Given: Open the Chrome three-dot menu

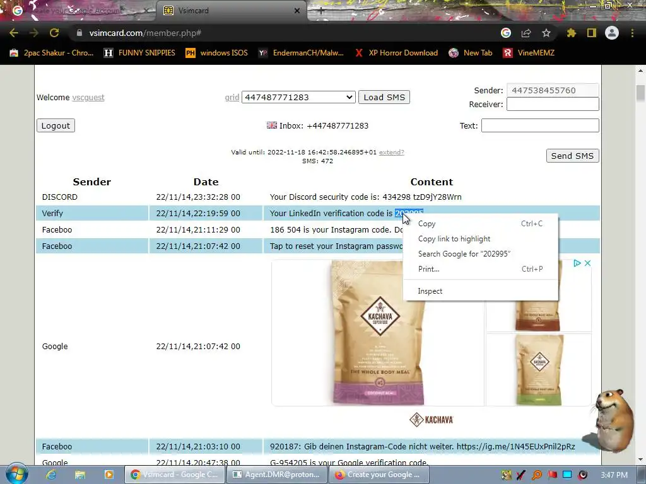Looking at the screenshot, I should click(632, 33).
